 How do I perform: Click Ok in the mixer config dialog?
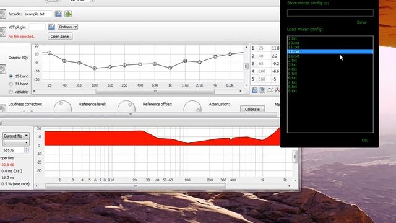(364, 141)
